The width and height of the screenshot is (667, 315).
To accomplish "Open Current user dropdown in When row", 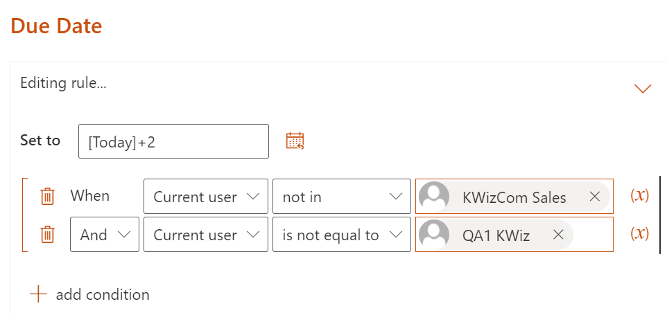I will pos(206,197).
